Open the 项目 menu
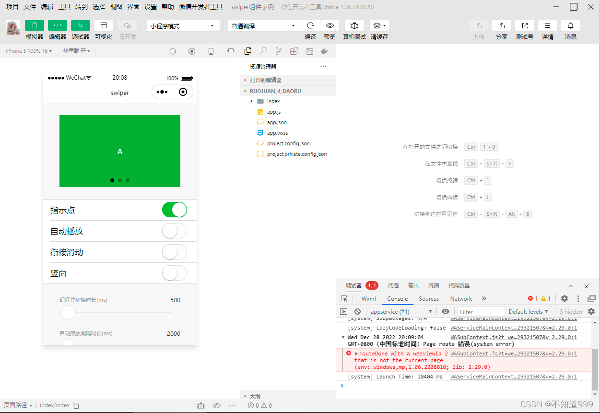This screenshot has height=413, width=600. click(12, 7)
